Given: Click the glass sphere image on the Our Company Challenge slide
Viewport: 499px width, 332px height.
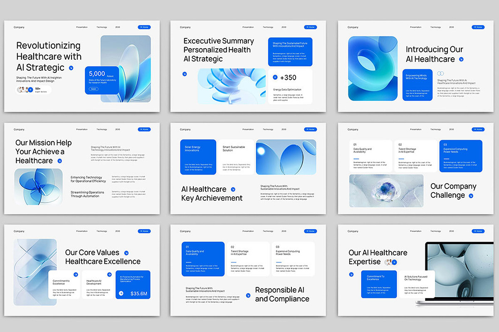Looking at the screenshot, I should click(386, 191).
